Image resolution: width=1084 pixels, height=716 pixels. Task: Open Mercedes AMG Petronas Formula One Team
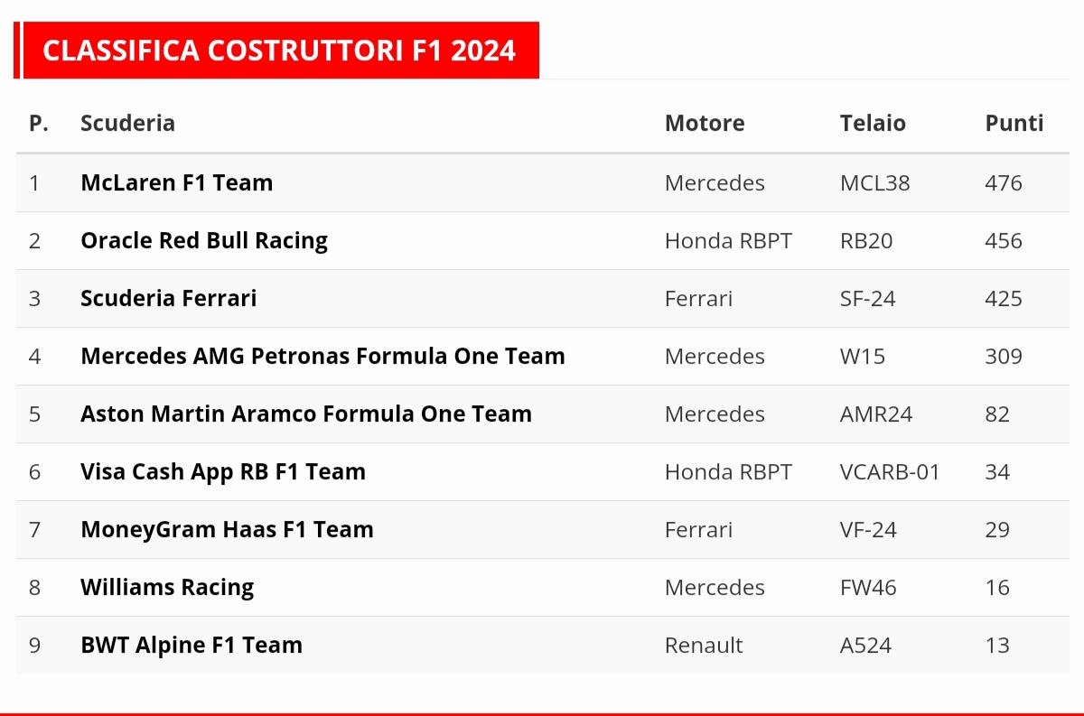coord(322,357)
